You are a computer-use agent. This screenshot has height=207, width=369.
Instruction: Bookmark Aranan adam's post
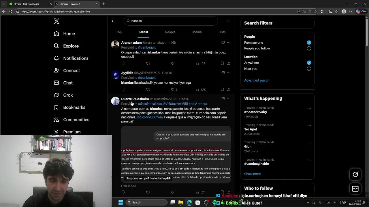[x=222, y=63]
